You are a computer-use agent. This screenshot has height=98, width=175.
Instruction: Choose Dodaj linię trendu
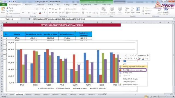(x=133, y=82)
